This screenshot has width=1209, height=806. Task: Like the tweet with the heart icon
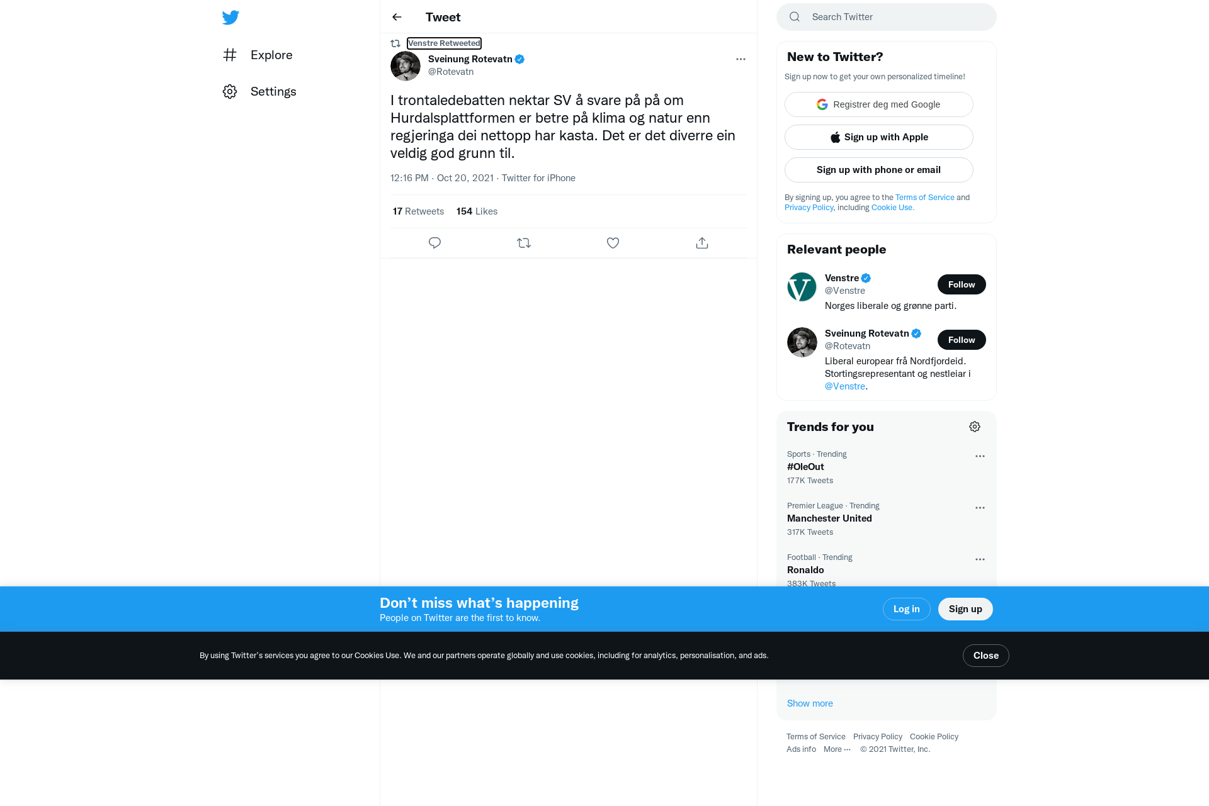click(613, 243)
